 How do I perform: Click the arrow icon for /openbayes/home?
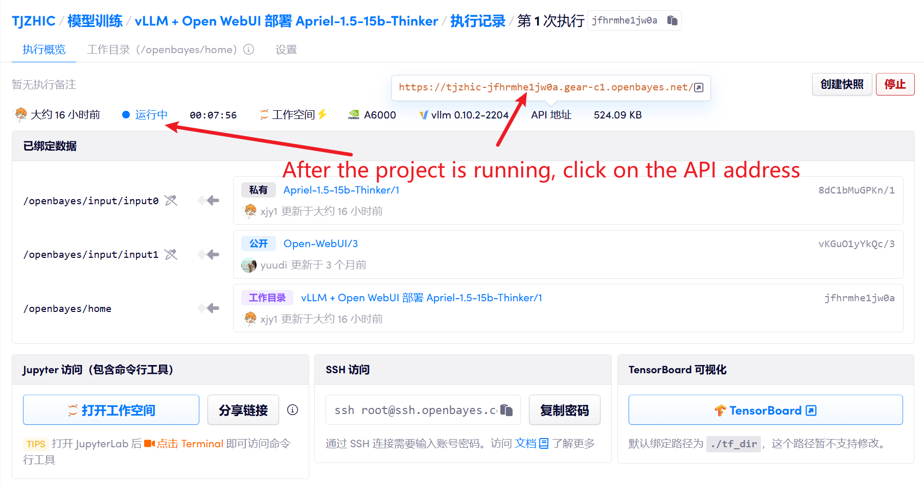click(209, 308)
